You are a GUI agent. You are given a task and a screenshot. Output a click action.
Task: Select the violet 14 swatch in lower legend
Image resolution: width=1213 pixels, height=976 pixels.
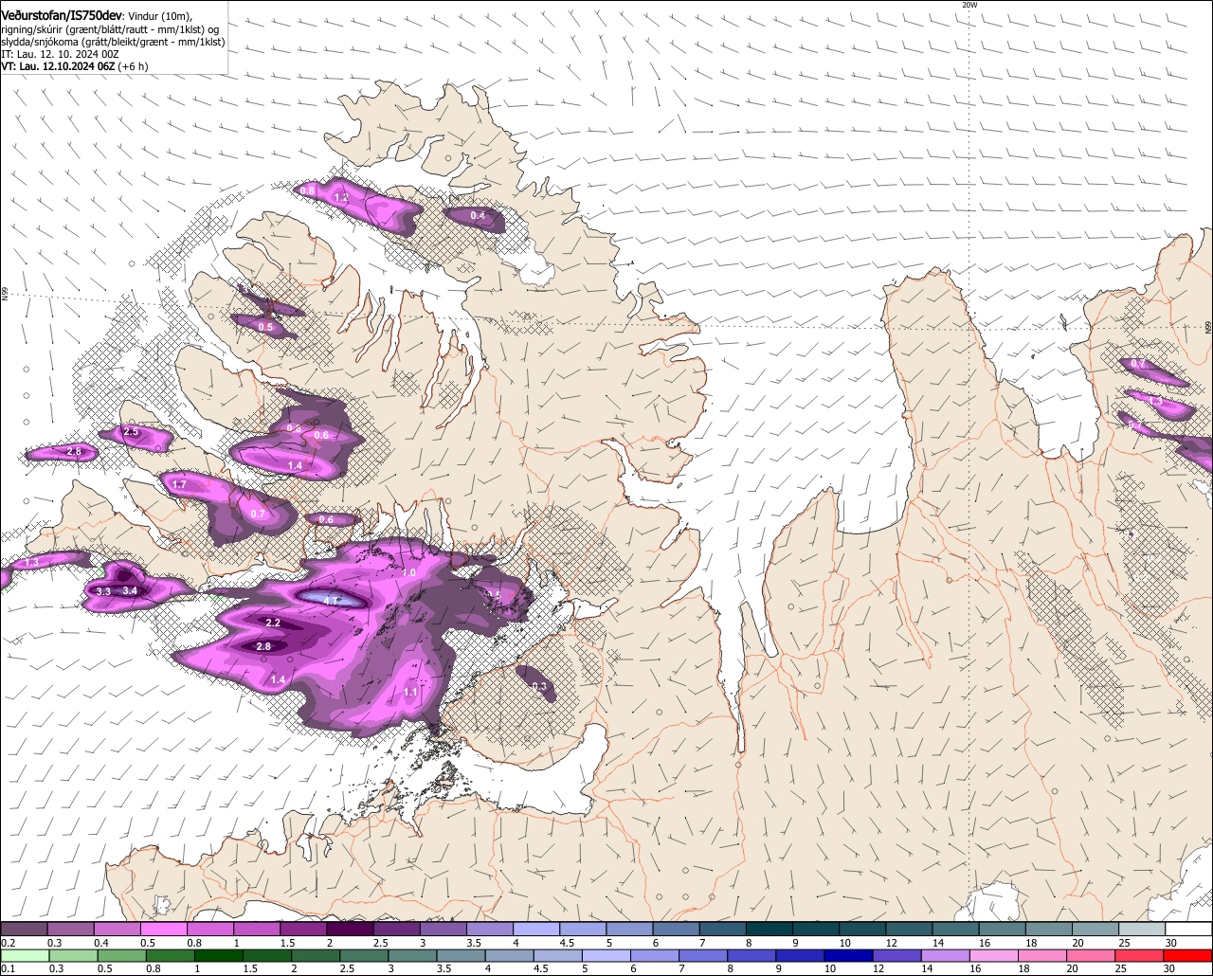(945, 955)
